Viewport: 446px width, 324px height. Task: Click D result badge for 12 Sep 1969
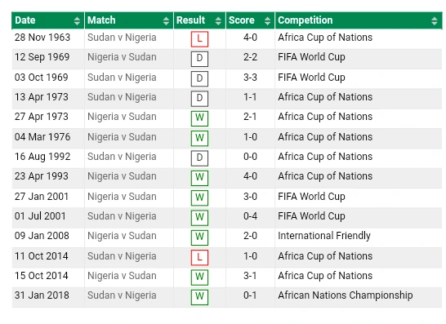199,59
